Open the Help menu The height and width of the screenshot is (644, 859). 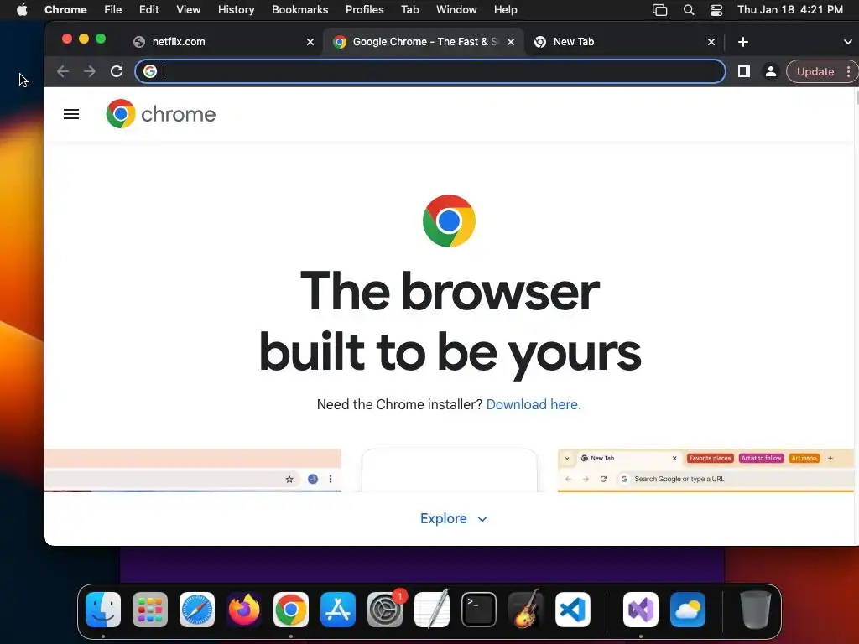[505, 10]
